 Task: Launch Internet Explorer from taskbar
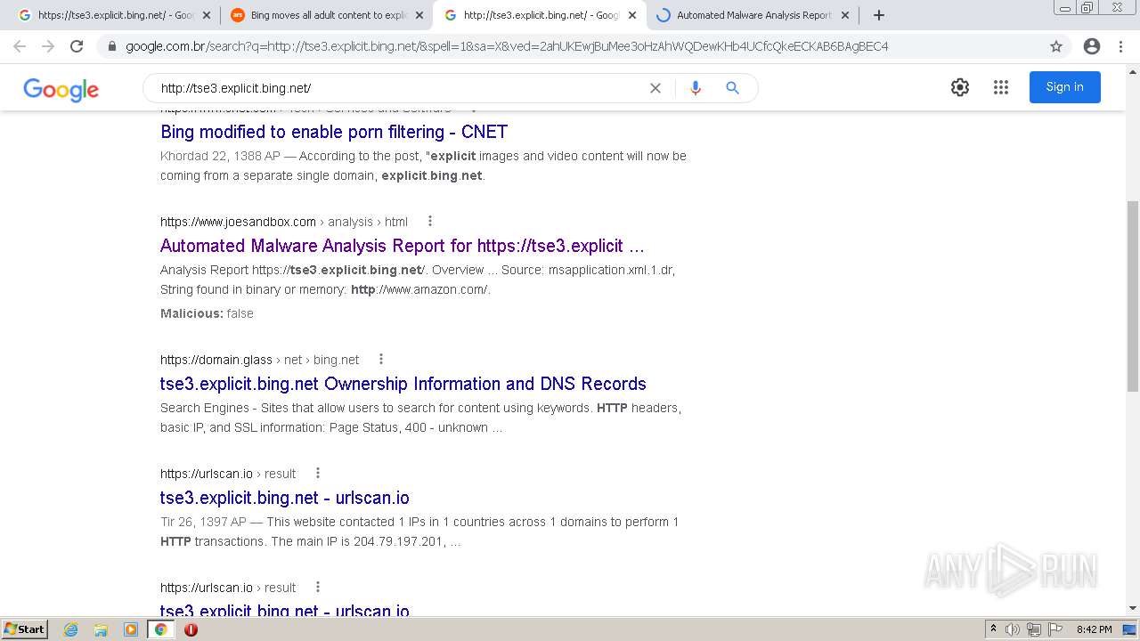tap(70, 629)
